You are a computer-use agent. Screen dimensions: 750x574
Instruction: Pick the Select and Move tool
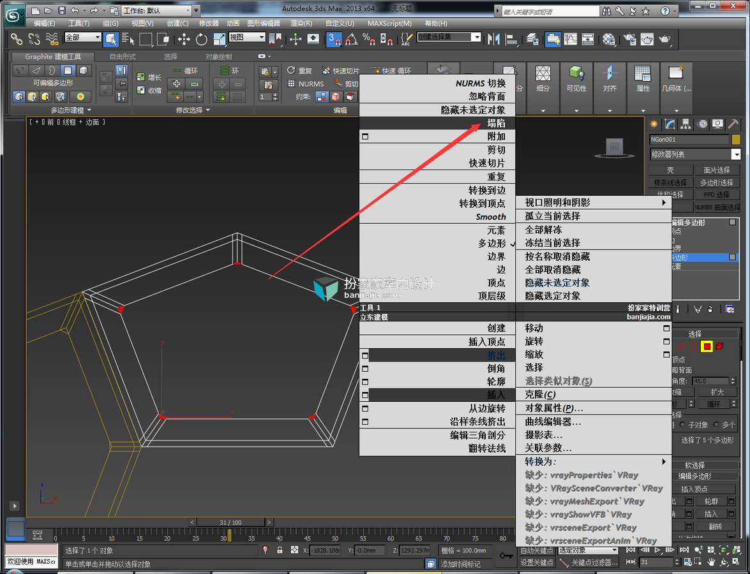click(x=184, y=39)
